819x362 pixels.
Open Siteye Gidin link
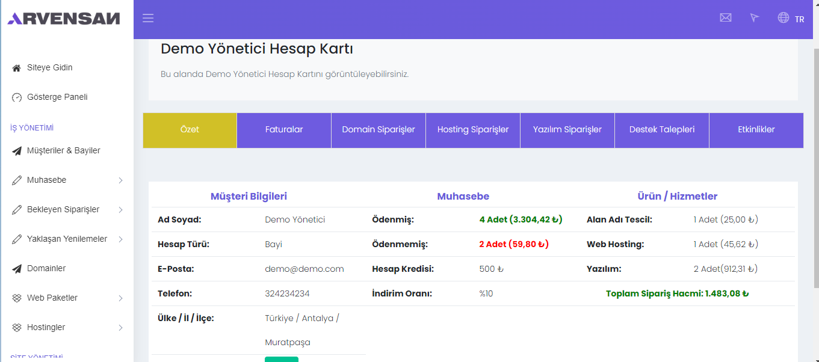50,67
